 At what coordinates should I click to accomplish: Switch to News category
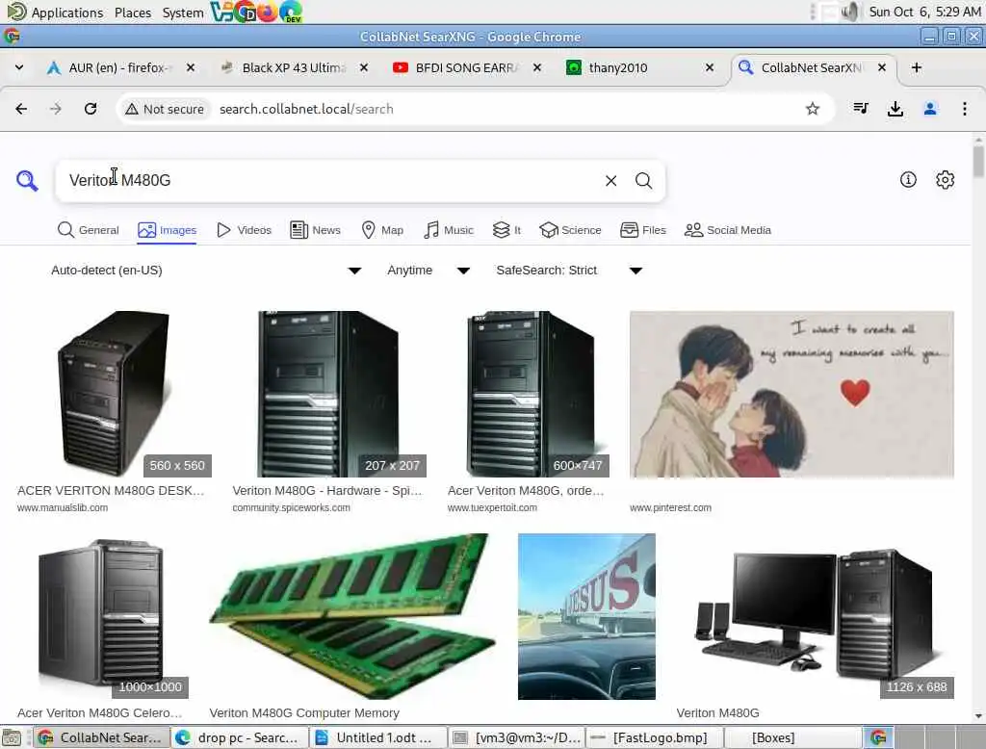tap(316, 230)
